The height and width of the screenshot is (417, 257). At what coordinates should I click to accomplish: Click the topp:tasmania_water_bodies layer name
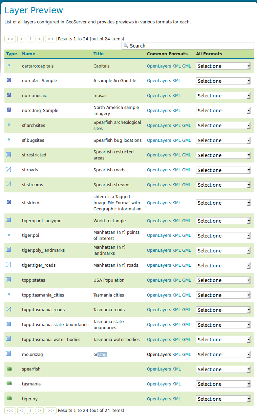(51, 340)
